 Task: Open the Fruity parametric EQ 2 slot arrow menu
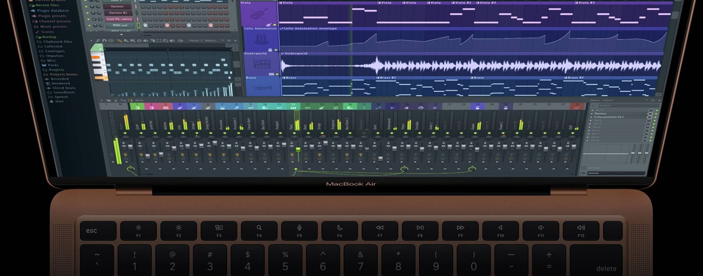[x=592, y=118]
